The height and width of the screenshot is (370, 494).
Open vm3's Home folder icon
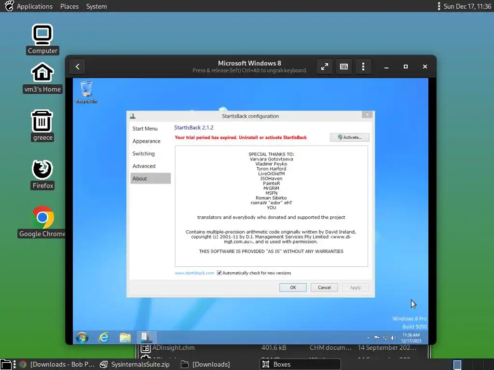42,78
